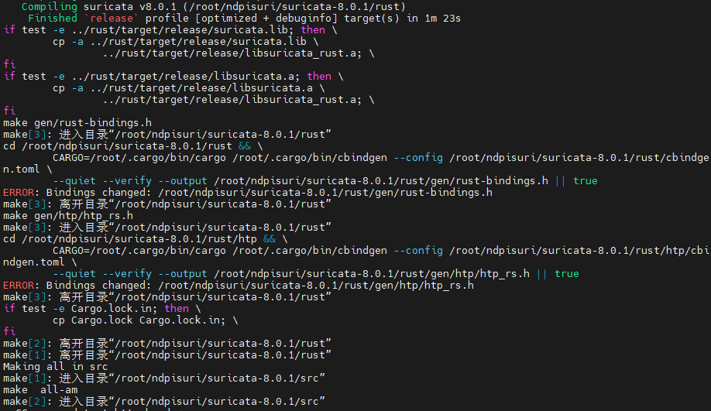Click the "make[2]: 进入目录" line for src
The height and width of the screenshot is (411, 711).
point(163,401)
